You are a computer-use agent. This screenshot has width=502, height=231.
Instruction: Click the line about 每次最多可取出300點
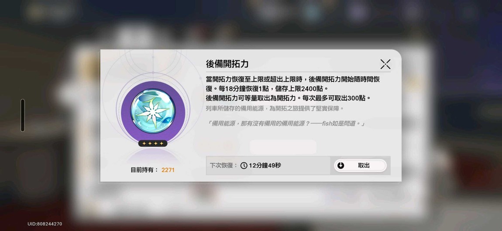tap(288, 98)
